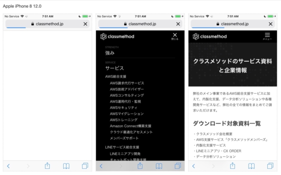The width and height of the screenshot is (281, 175).
Task: Tap the classmethod.jp address in the second phone
Action: [142, 24]
